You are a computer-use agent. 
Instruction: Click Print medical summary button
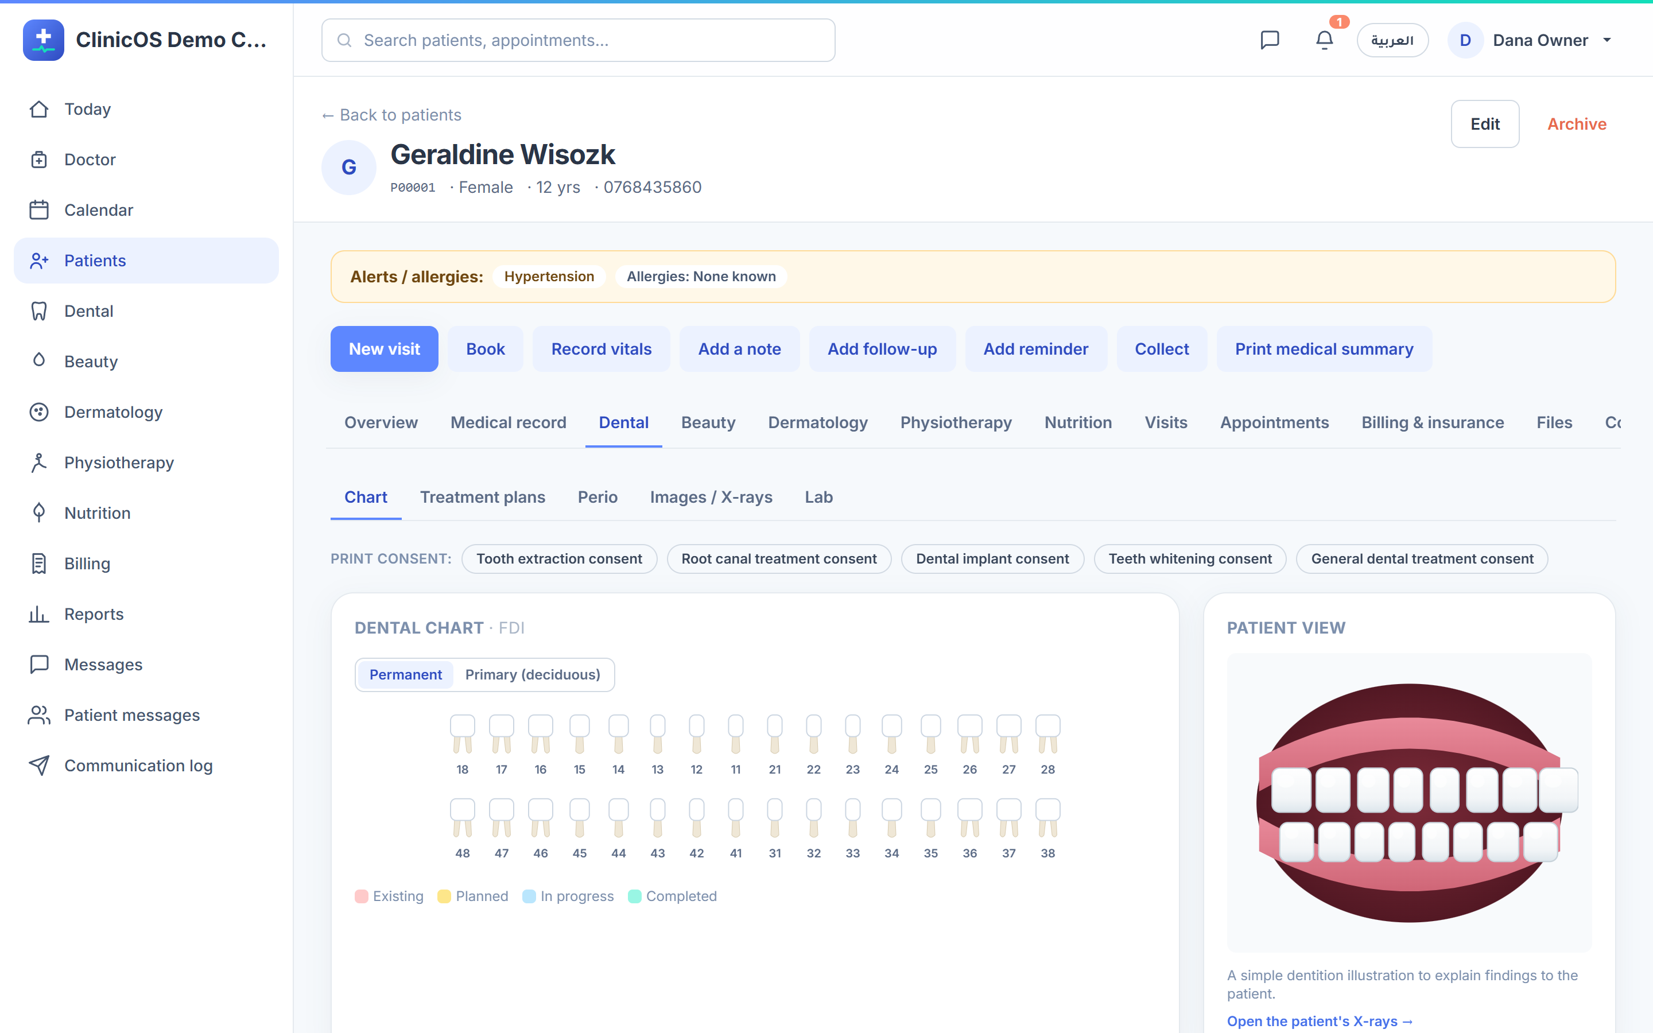pos(1324,349)
